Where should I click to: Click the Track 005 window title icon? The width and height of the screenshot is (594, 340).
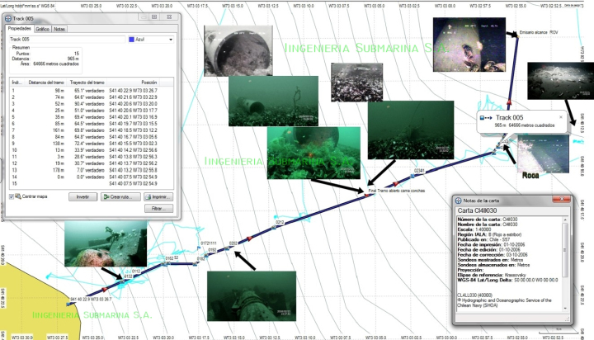pyautogui.click(x=7, y=17)
